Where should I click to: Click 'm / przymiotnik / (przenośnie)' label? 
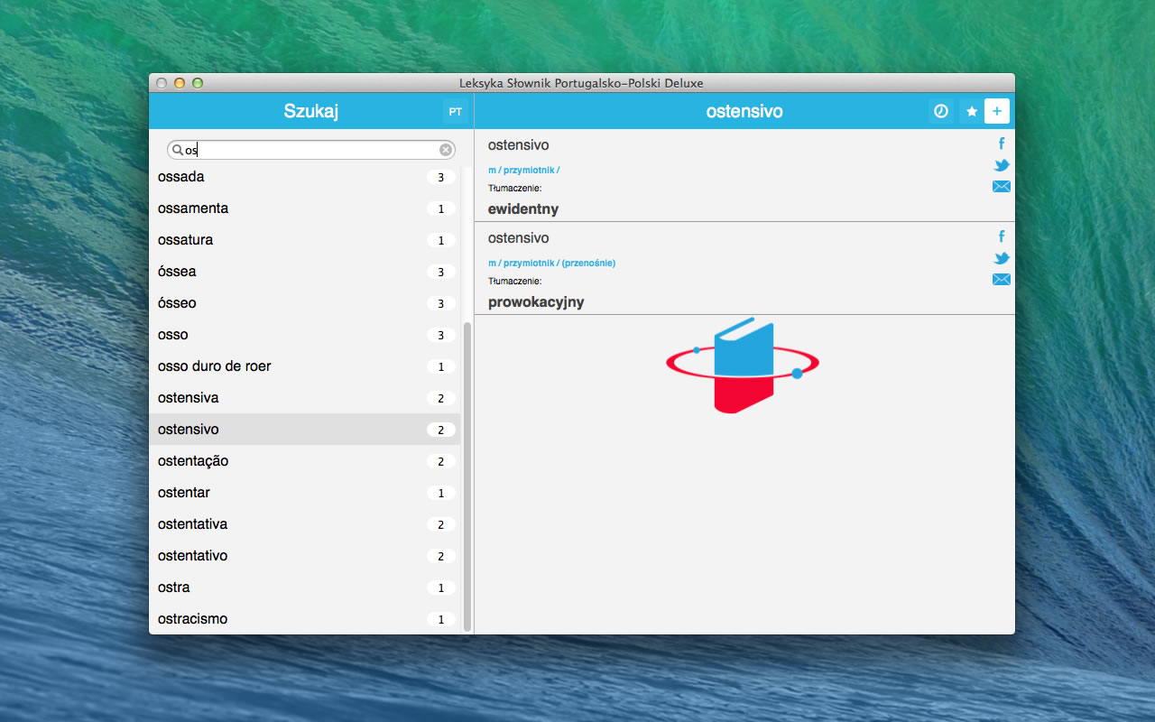click(551, 264)
